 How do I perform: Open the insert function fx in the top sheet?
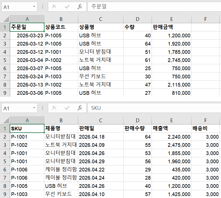pos(80,7)
